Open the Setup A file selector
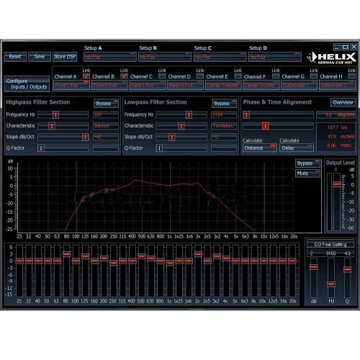Viewport: 360px width, 360px height. 110,57
